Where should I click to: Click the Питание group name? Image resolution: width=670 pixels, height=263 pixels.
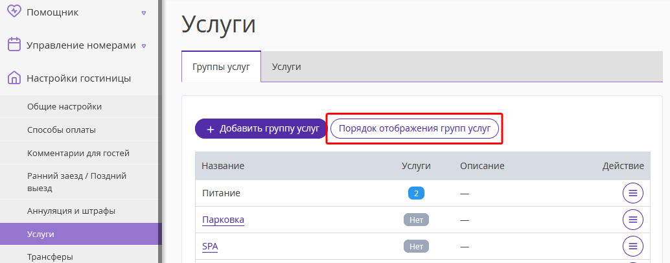click(221, 194)
